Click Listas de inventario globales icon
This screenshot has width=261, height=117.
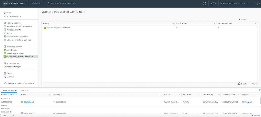[x=5, y=40]
